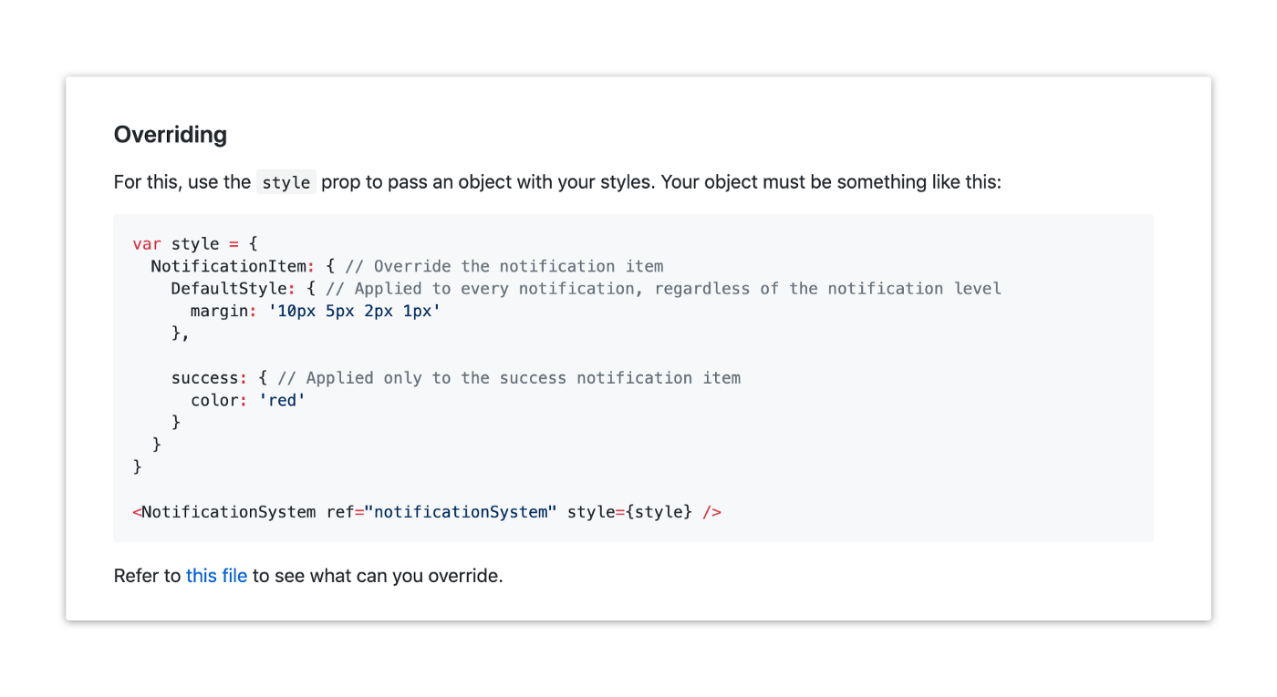Viewport: 1277px width, 697px height.
Task: Click the "Overriding" heading
Action: (x=171, y=135)
